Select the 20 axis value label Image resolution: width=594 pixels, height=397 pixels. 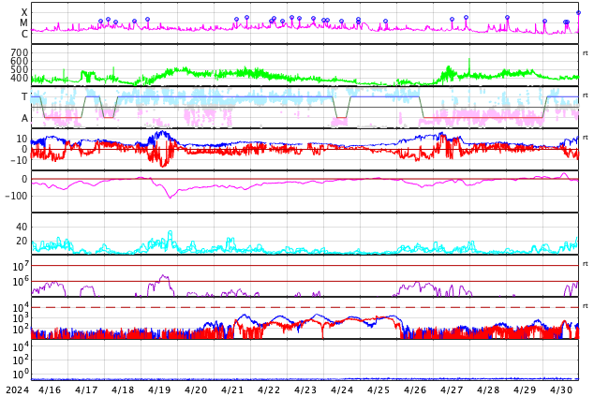pos(22,241)
